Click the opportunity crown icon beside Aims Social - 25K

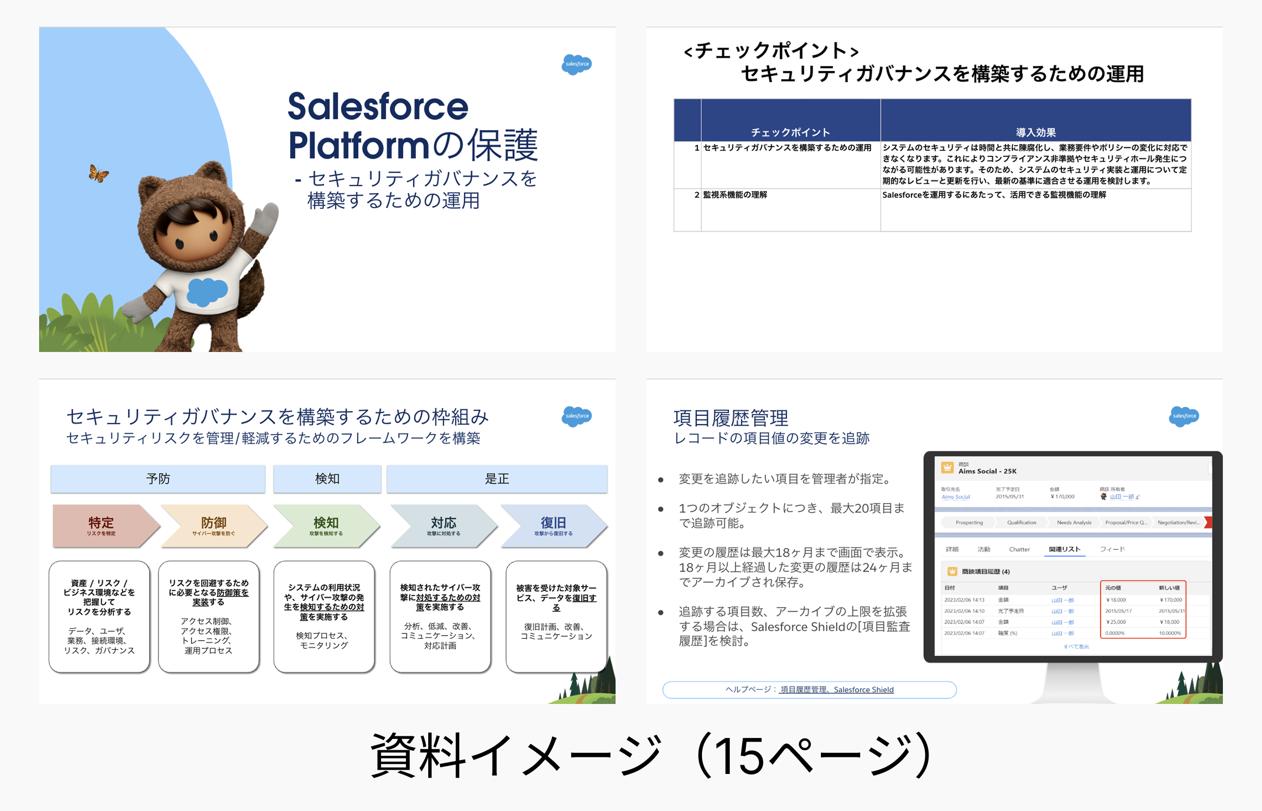(947, 467)
